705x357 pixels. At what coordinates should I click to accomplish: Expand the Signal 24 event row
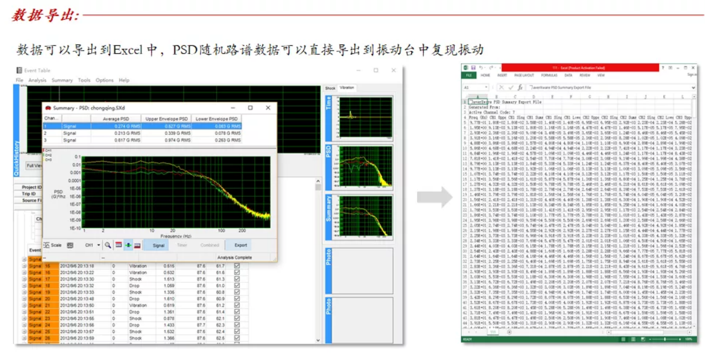click(x=24, y=325)
